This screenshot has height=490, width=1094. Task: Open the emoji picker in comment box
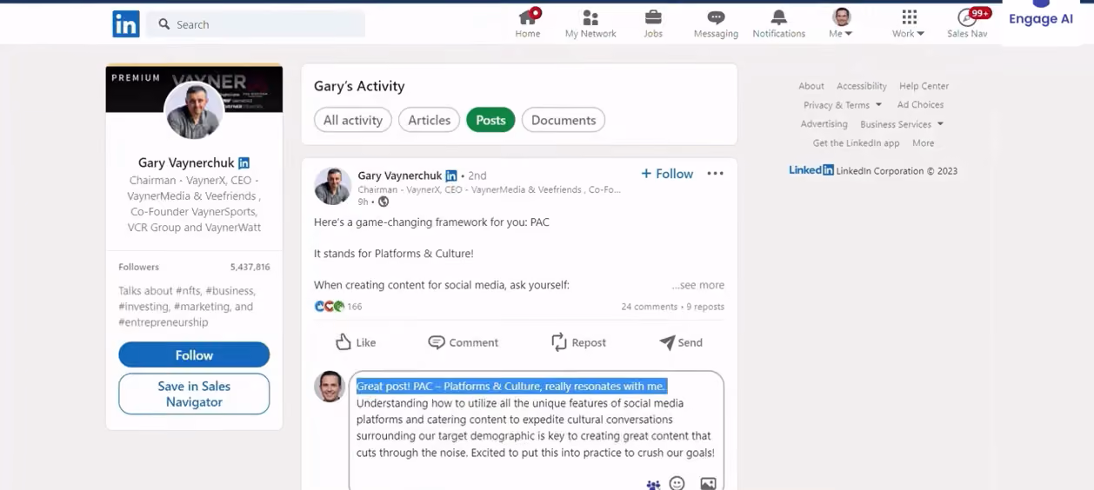(677, 484)
